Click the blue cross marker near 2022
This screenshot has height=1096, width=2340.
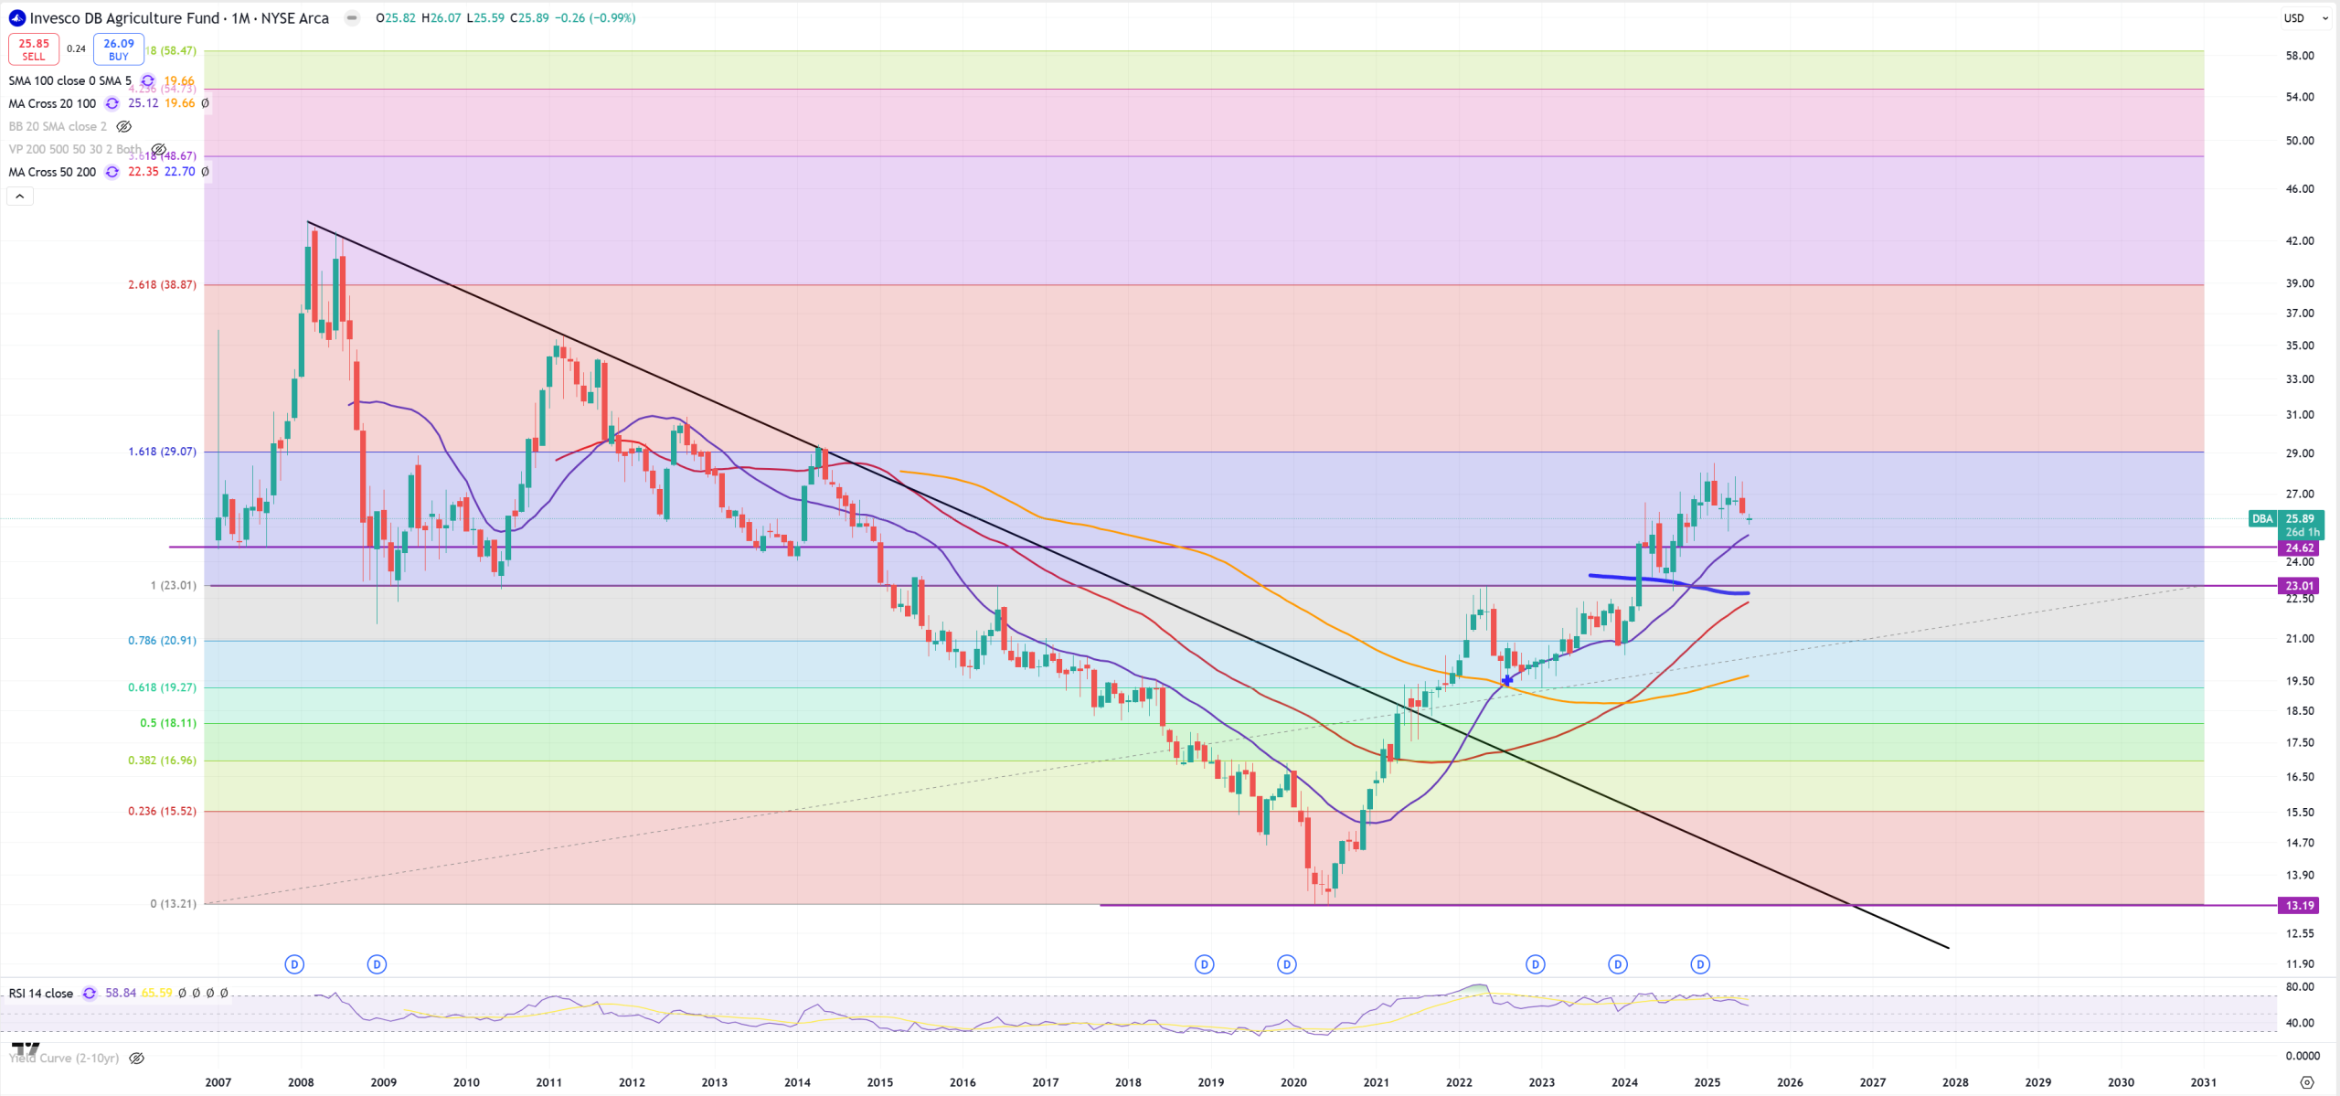(x=1507, y=680)
